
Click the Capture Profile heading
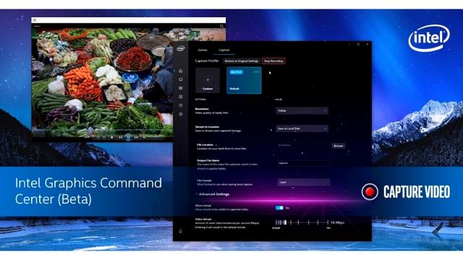(x=207, y=61)
